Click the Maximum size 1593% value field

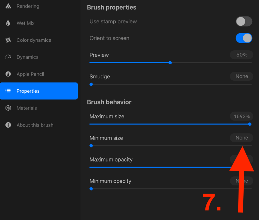(242, 116)
